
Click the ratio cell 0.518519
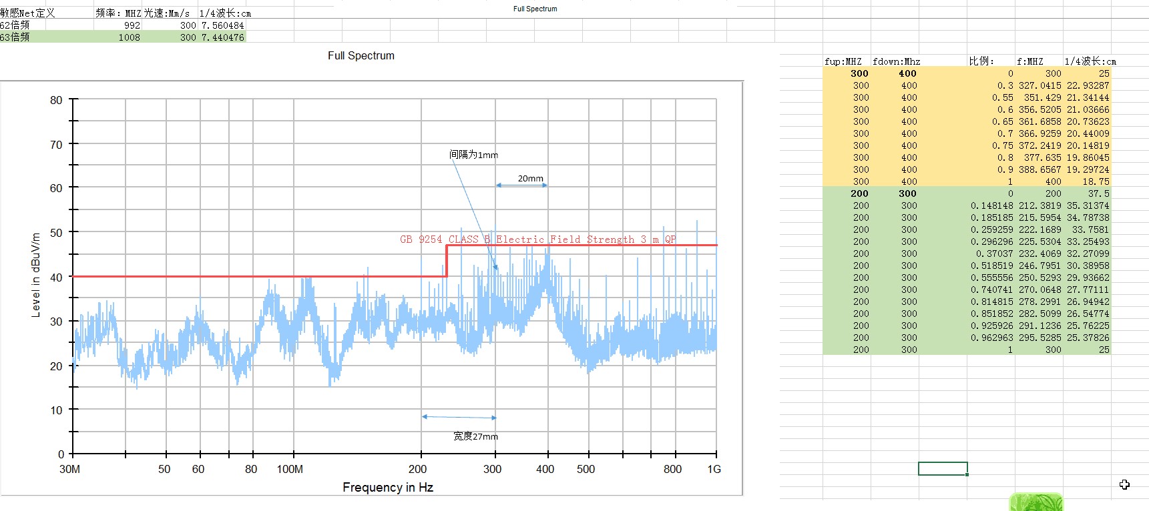tap(991, 266)
